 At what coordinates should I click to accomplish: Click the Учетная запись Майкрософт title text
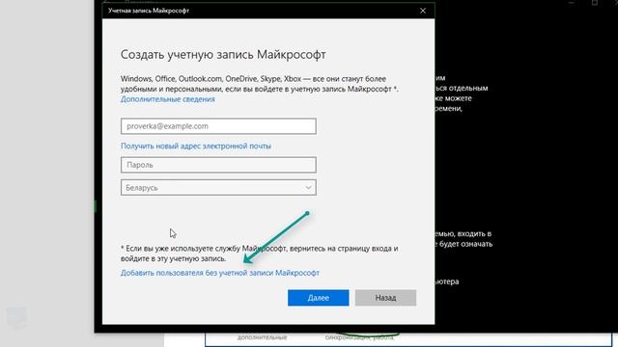pyautogui.click(x=149, y=11)
